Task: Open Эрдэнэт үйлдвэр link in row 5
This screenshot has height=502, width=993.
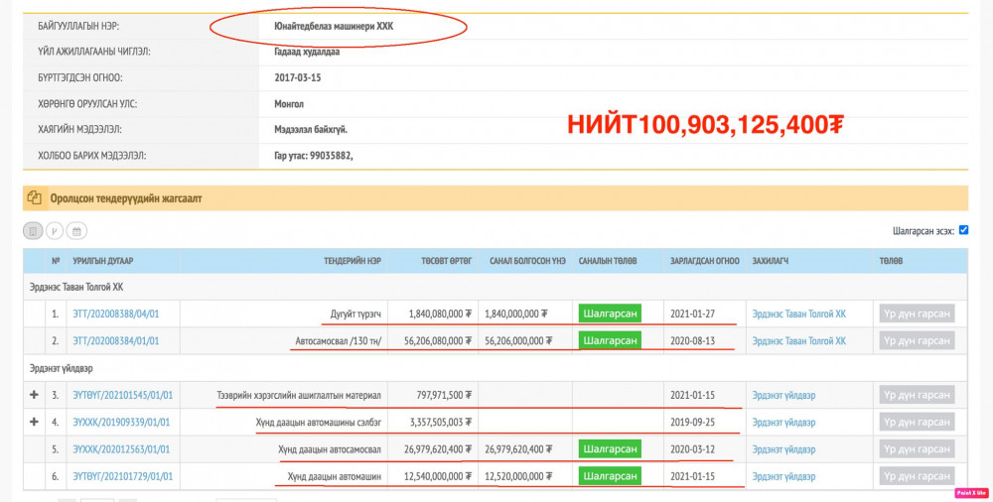Action: (783, 449)
